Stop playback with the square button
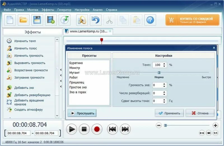The height and width of the screenshot is (146, 224). 84,129
